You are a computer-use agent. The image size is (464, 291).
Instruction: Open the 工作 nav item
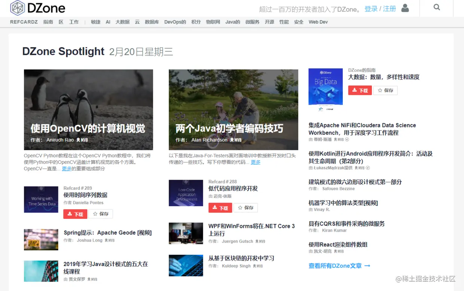coord(74,22)
